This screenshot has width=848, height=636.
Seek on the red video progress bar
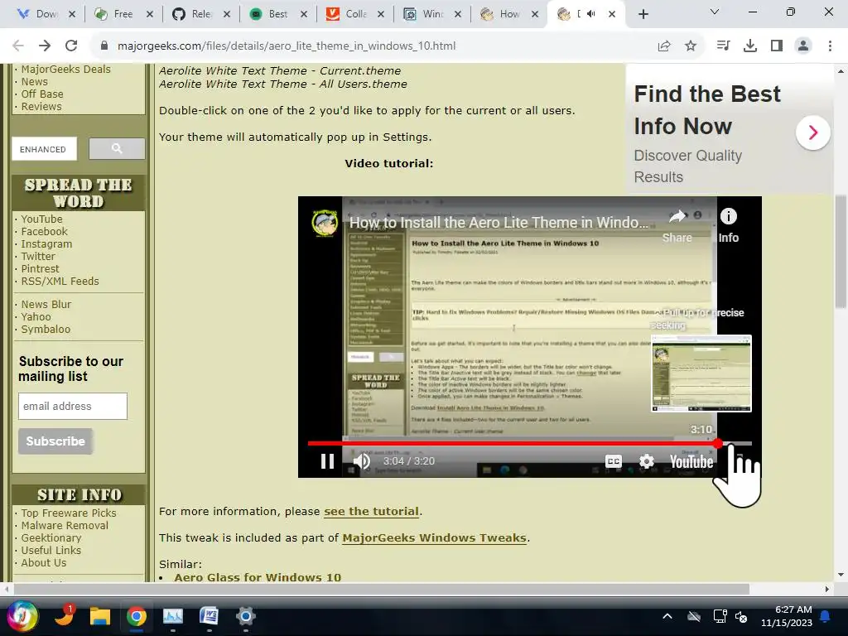[x=529, y=444]
